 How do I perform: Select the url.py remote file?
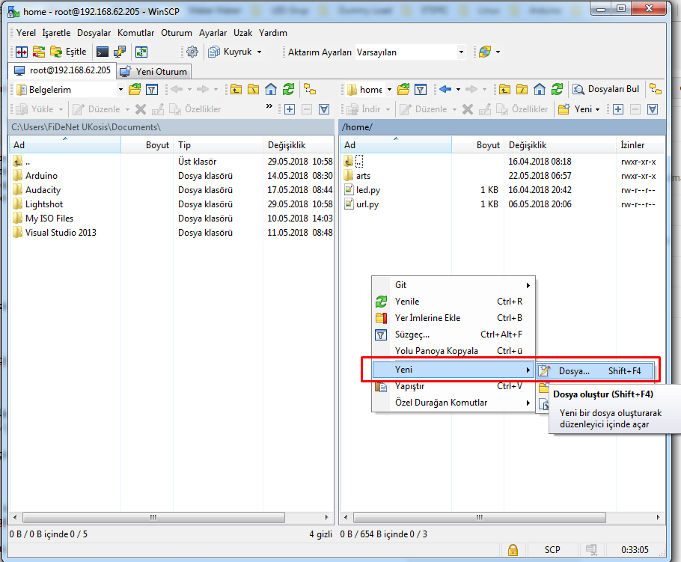click(x=367, y=204)
